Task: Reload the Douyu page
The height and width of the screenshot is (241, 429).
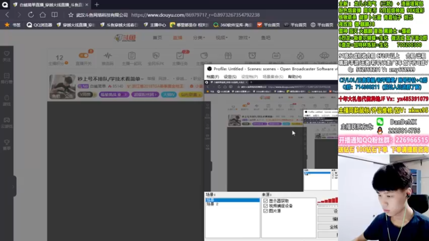Action: pyautogui.click(x=31, y=15)
